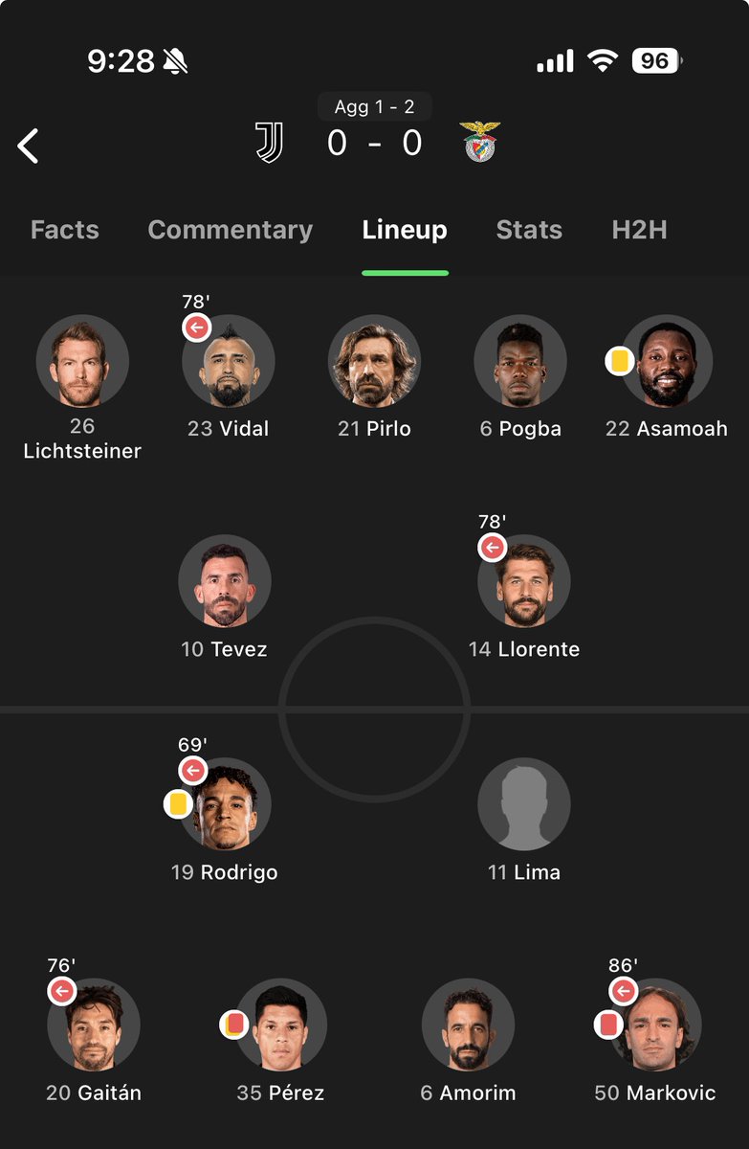
Task: Tap Pérez's second-yellow red card icon
Action: tap(233, 1025)
